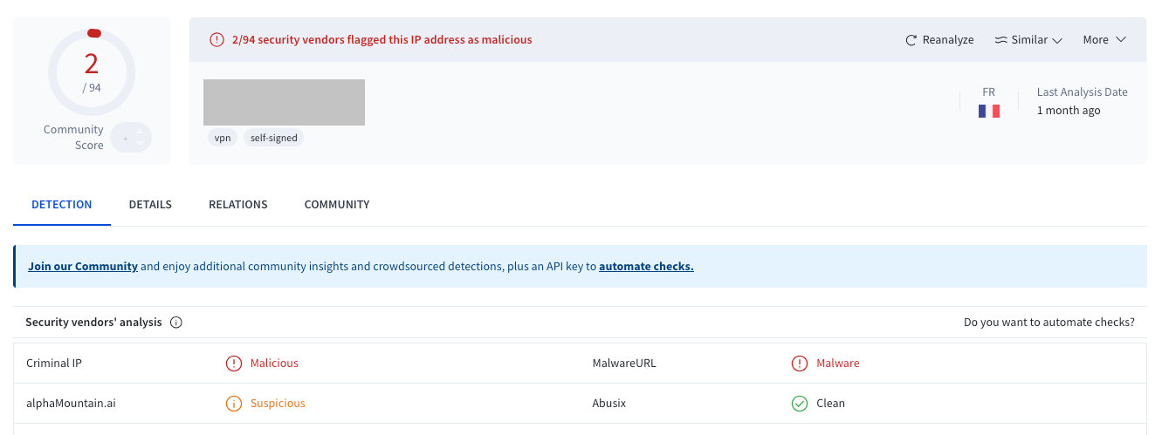
Task: Click the Malicious warning icon for Criminal IP
Action: coord(234,364)
